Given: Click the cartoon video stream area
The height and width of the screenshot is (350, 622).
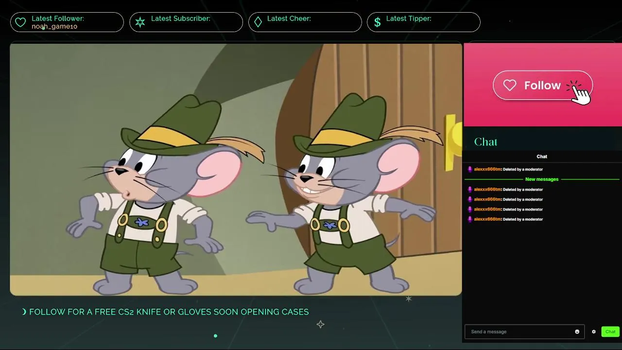Looking at the screenshot, I should (236, 169).
